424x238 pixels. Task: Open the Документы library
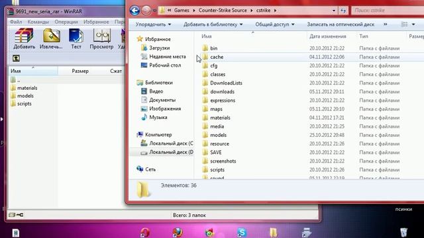coord(158,100)
